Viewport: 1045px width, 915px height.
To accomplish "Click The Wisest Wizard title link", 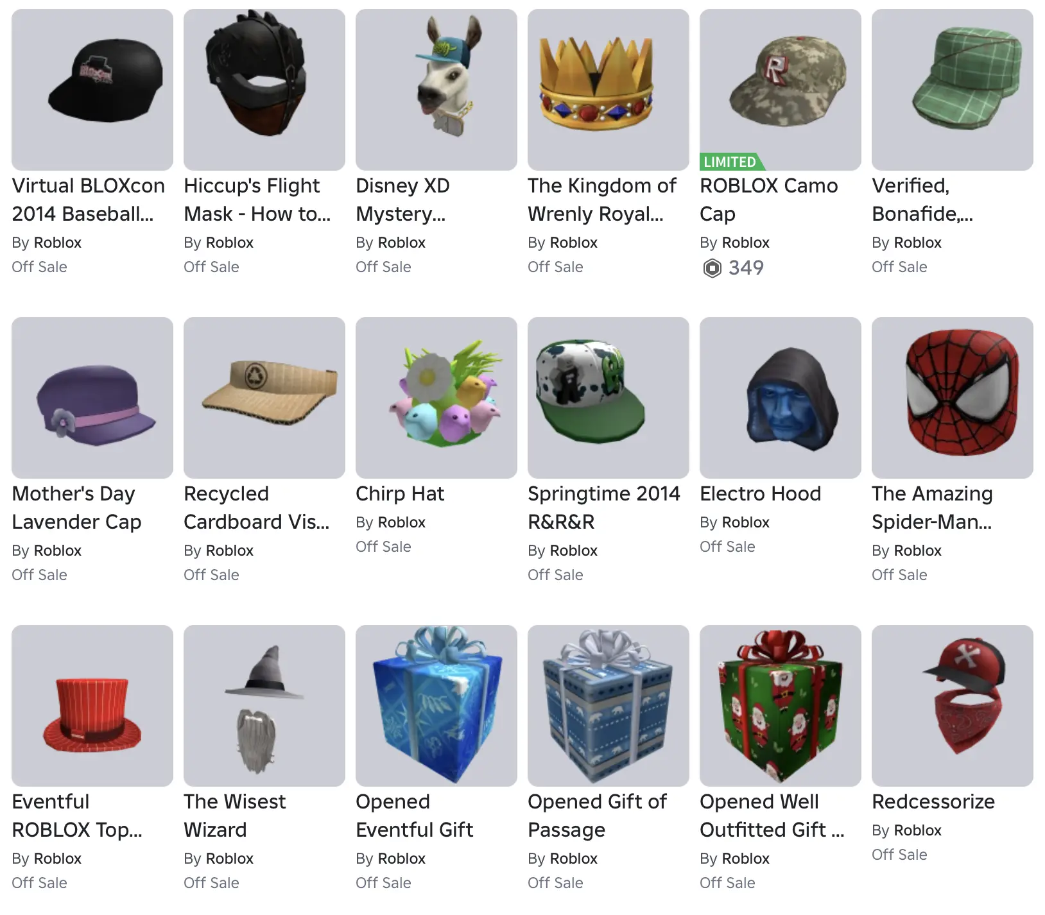I will (235, 816).
